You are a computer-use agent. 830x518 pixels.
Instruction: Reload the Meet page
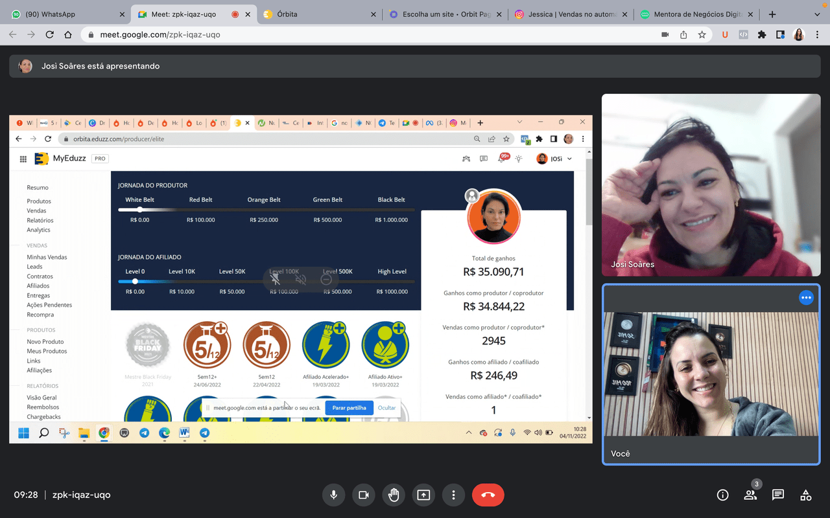tap(49, 35)
